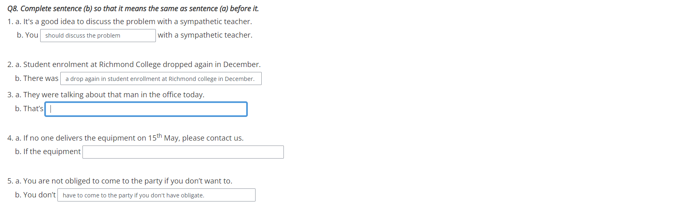Click sentence 5a about the party

(119, 181)
